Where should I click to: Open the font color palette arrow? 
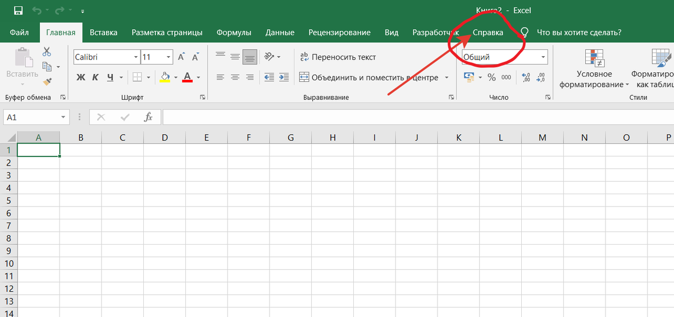click(x=199, y=77)
